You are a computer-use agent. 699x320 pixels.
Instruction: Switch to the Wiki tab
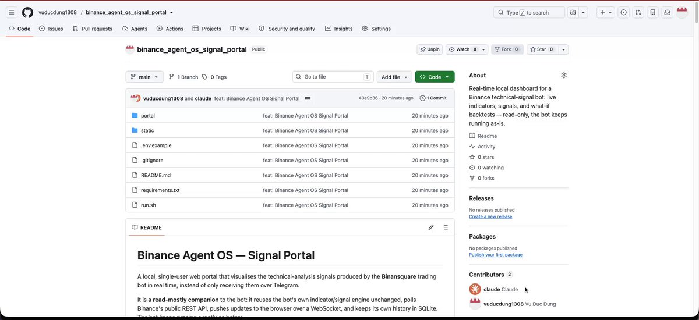tap(240, 29)
